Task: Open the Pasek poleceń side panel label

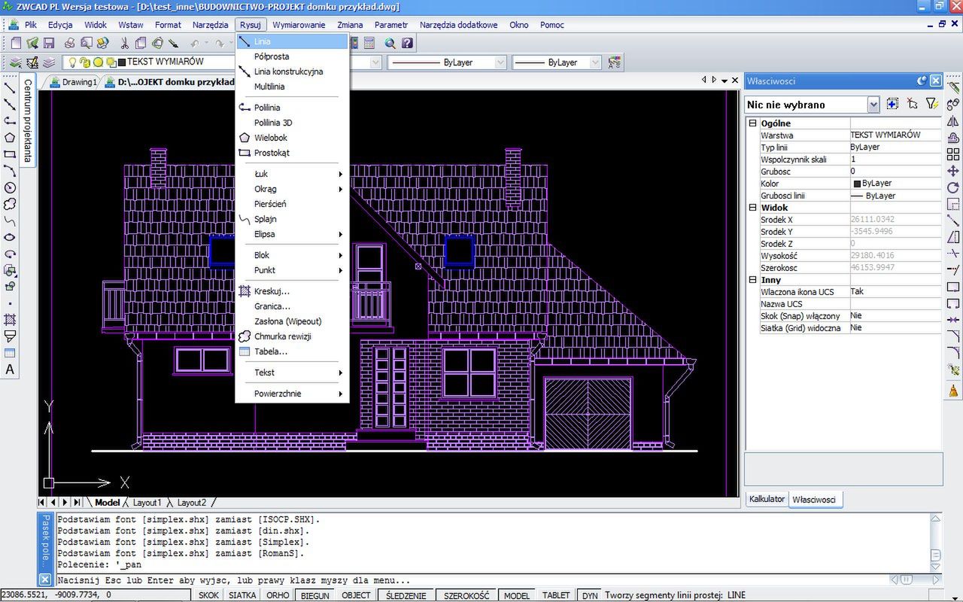Action: click(x=44, y=540)
